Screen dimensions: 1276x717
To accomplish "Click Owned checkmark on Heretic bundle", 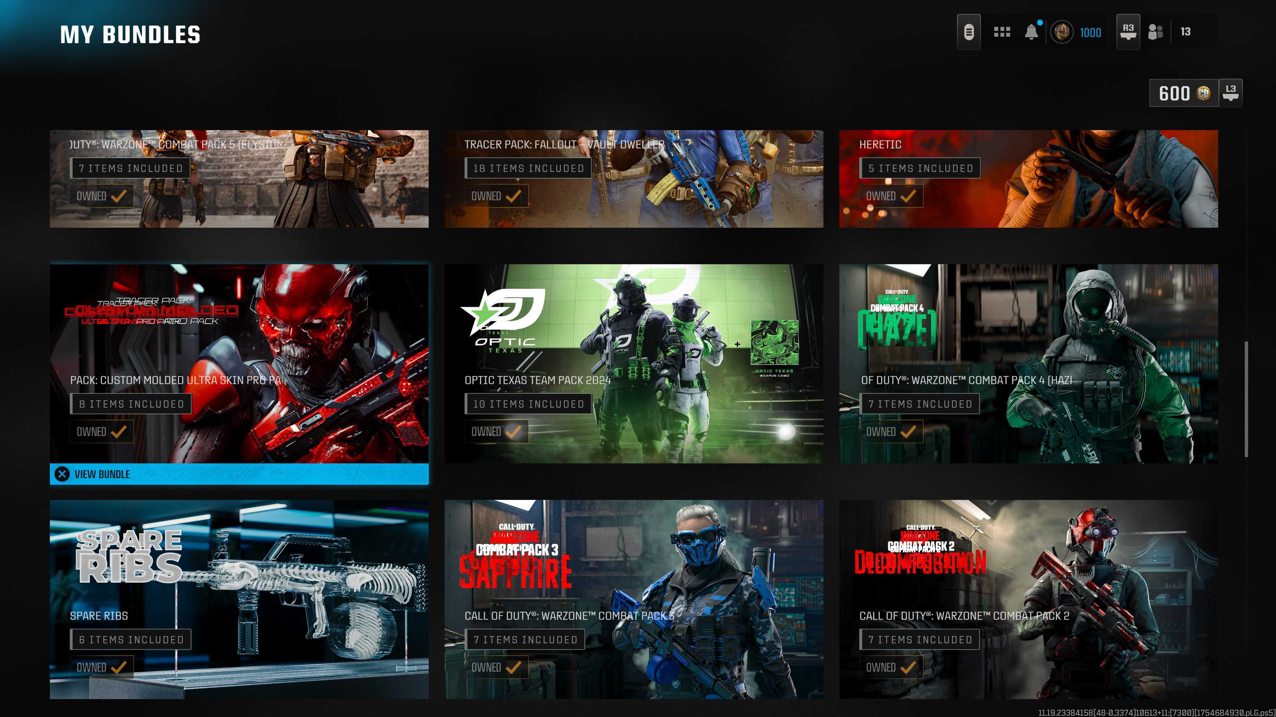I will (908, 197).
